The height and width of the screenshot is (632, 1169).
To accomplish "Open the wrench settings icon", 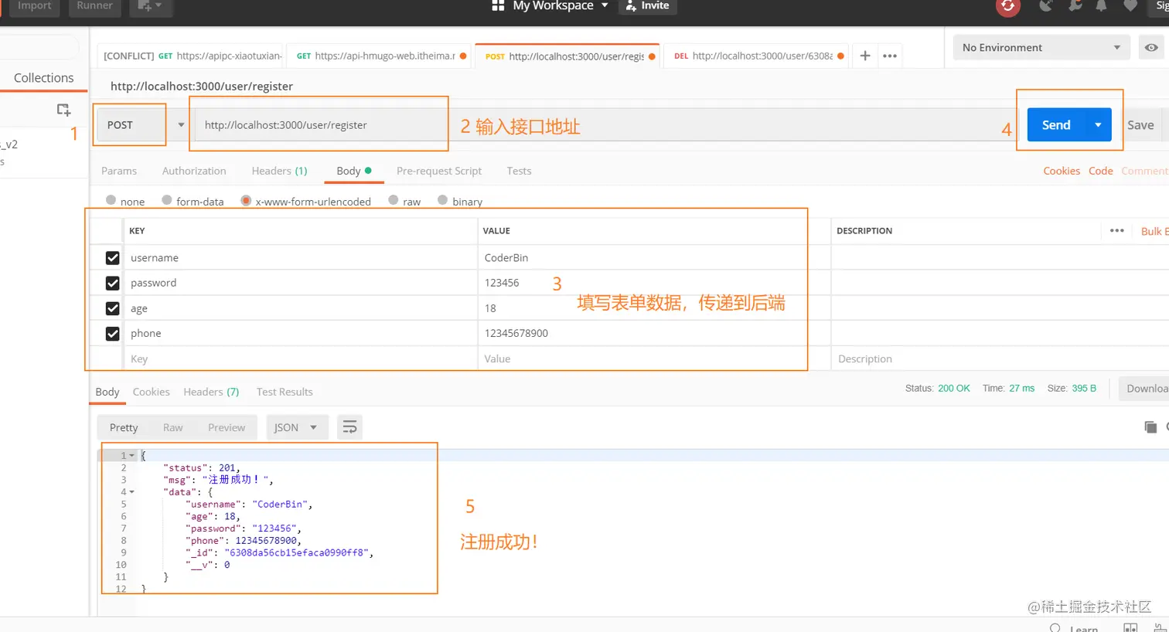I will 1075,6.
